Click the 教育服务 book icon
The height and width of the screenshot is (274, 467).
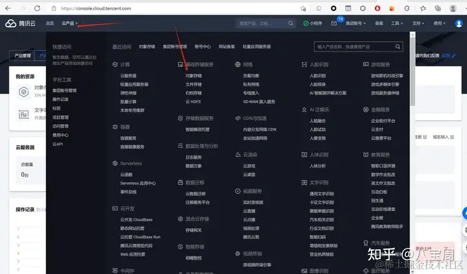click(x=366, y=155)
